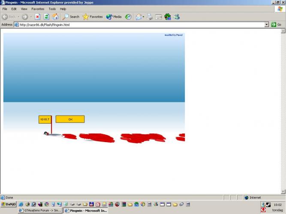
Task: Click the scroll down arrow
Action: 283,191
